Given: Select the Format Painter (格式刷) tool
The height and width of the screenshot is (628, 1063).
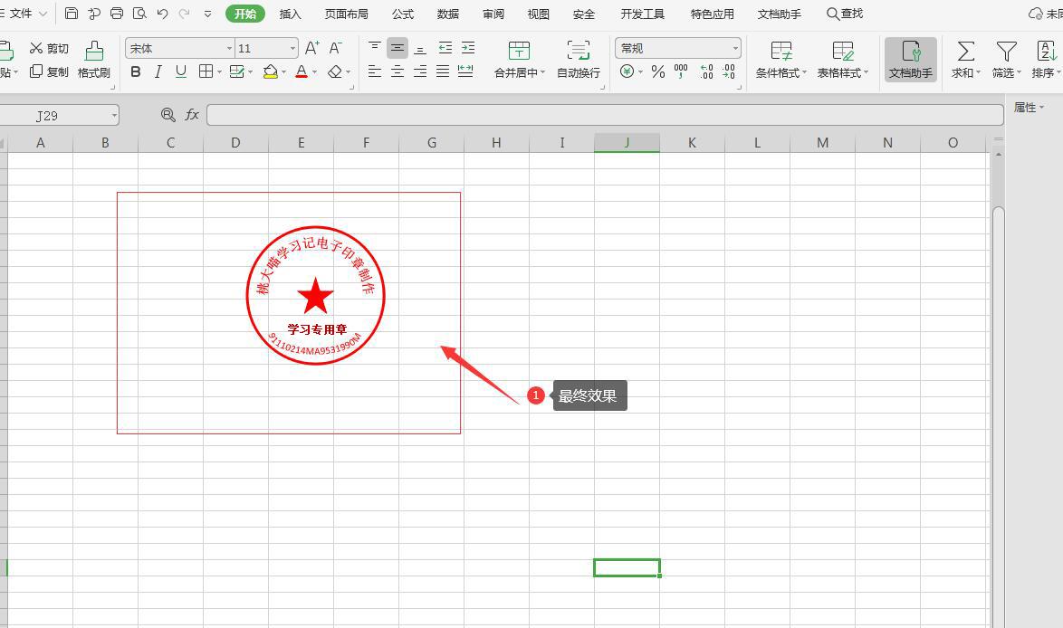Looking at the screenshot, I should click(x=94, y=59).
